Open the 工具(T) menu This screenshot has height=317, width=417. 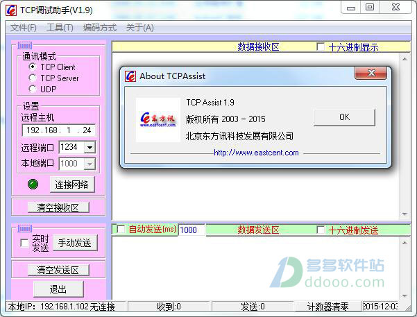[60, 28]
